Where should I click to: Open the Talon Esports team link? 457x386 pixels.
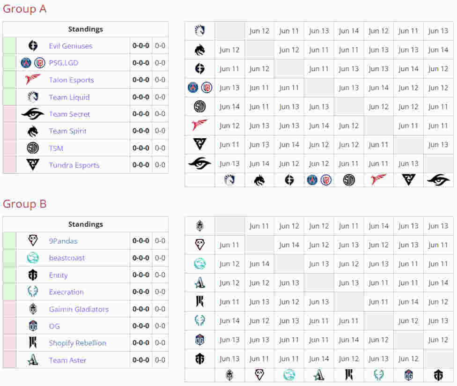(71, 80)
